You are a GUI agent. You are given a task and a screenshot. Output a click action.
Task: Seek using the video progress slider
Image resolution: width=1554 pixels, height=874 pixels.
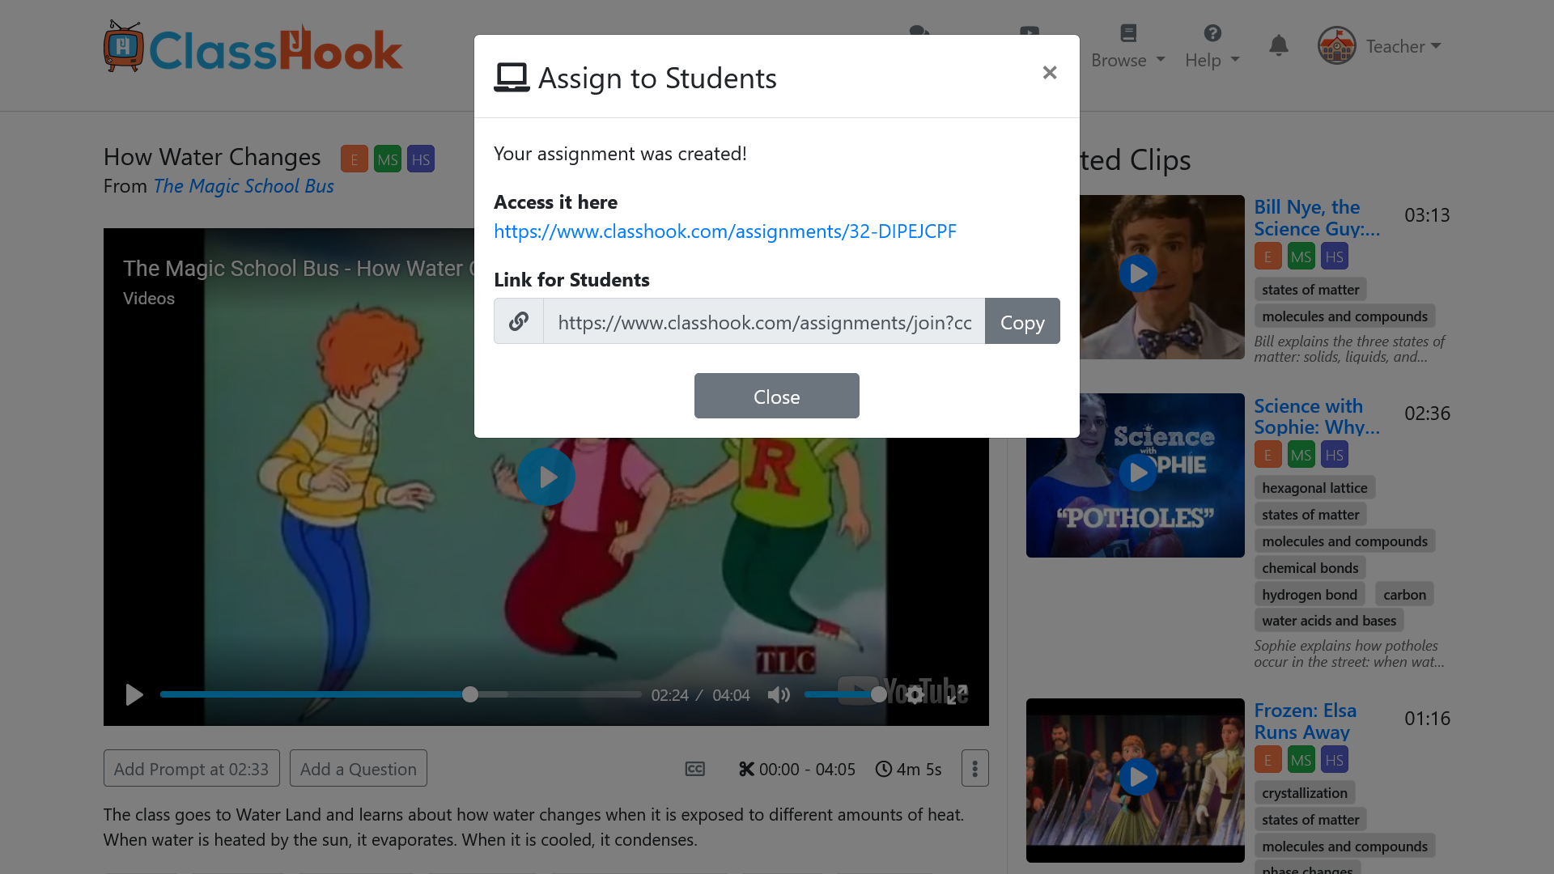click(x=401, y=694)
